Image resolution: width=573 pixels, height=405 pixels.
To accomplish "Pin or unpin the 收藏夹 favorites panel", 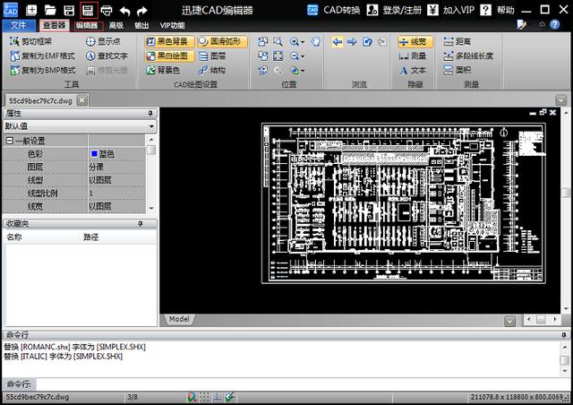I will 141,224.
